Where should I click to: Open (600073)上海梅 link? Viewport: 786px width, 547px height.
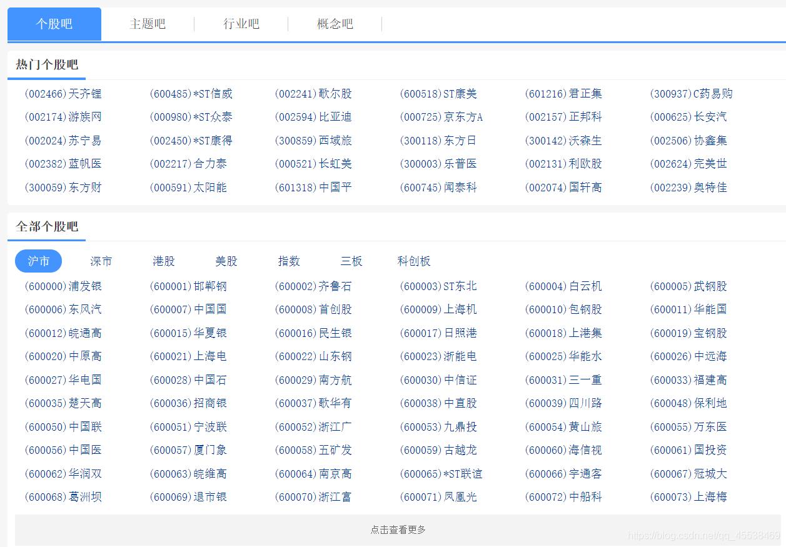(x=688, y=497)
